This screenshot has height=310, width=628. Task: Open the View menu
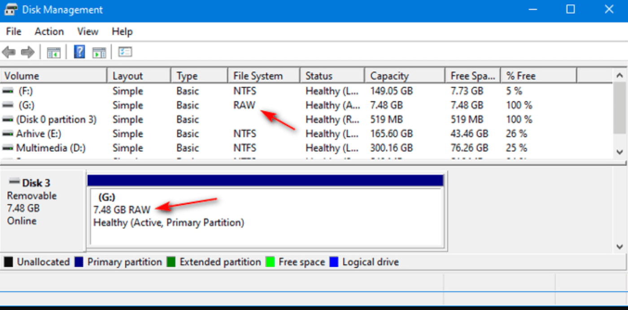tap(87, 31)
